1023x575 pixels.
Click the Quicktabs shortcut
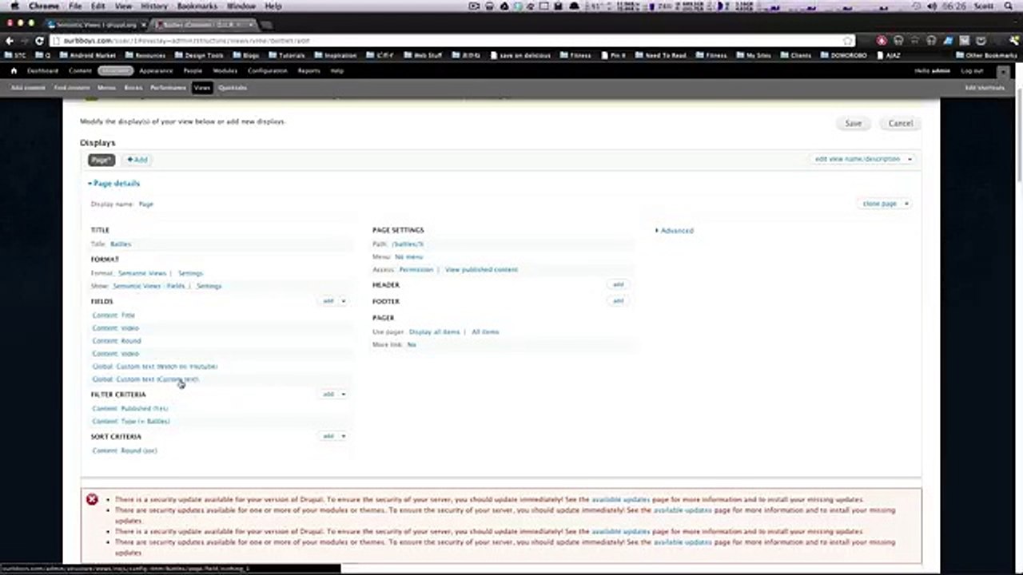point(233,88)
